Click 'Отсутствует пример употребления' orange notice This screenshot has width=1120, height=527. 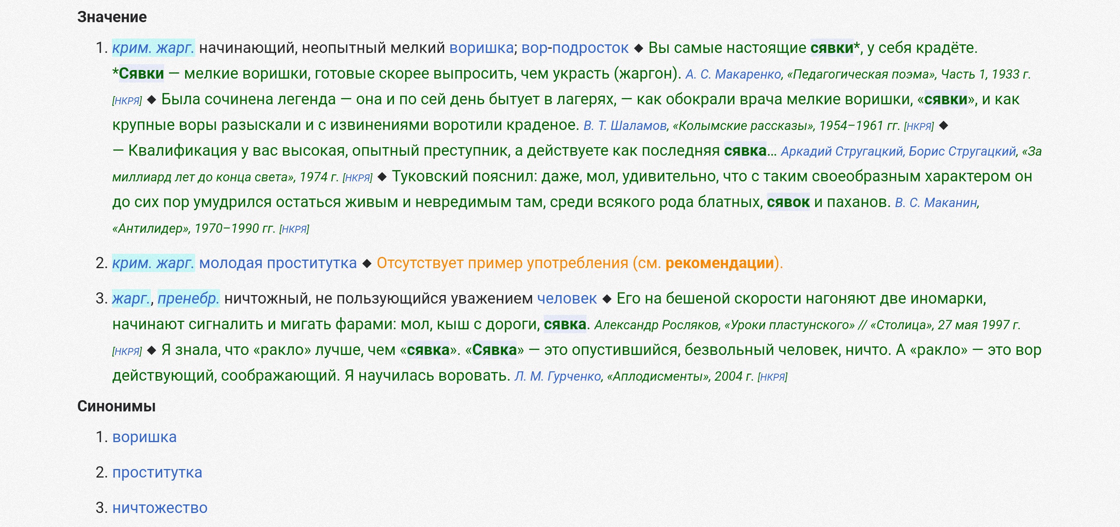click(502, 263)
